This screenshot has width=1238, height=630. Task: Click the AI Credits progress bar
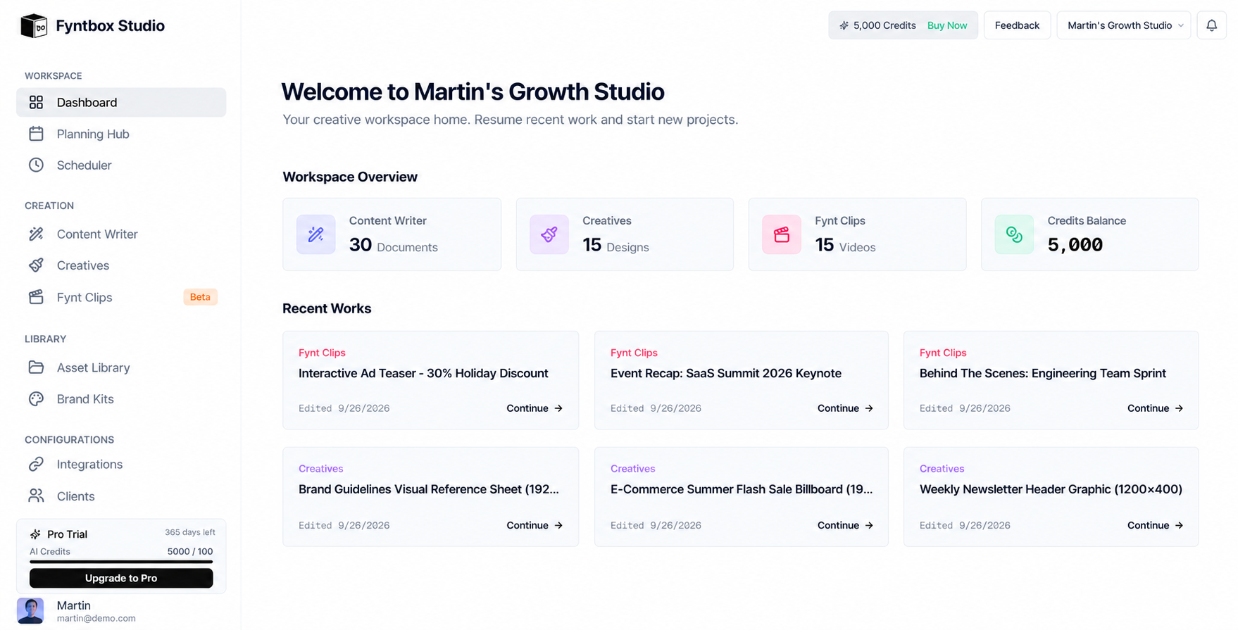pyautogui.click(x=121, y=562)
